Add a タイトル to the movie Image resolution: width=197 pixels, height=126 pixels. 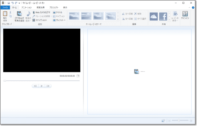click(58, 12)
